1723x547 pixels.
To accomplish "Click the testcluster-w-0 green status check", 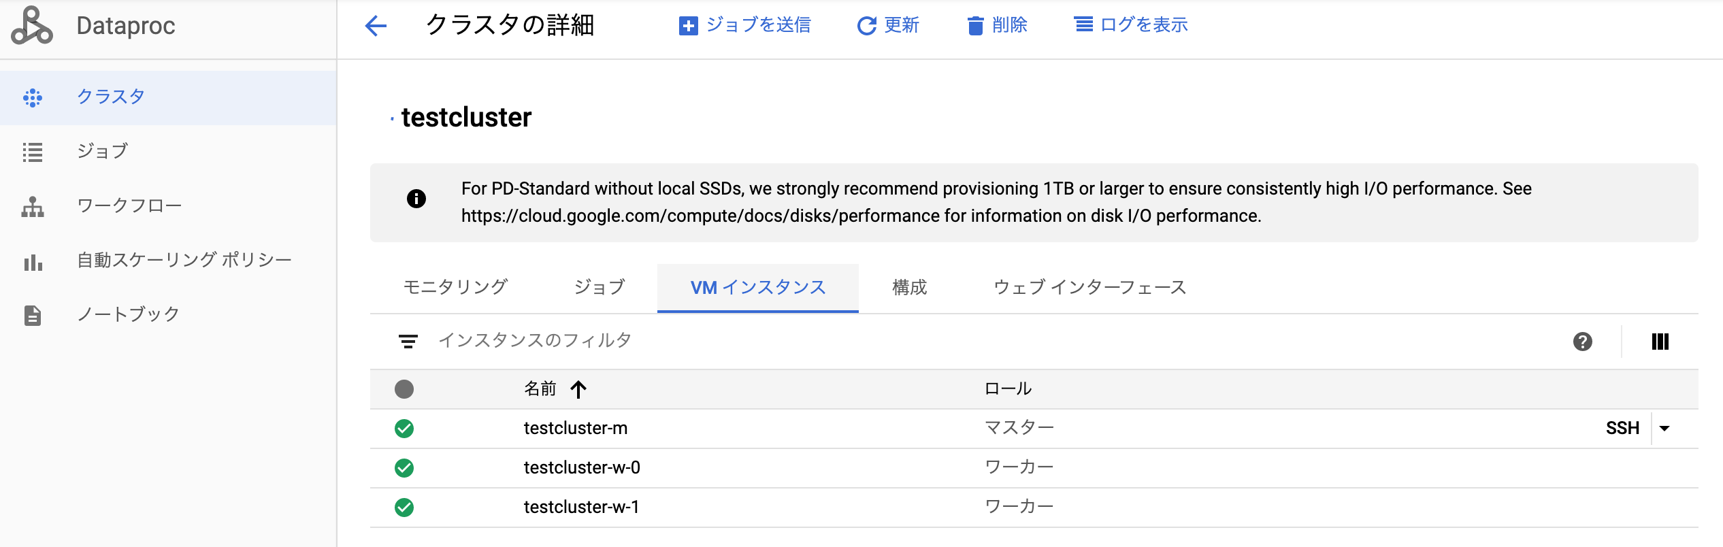I will click(x=404, y=468).
